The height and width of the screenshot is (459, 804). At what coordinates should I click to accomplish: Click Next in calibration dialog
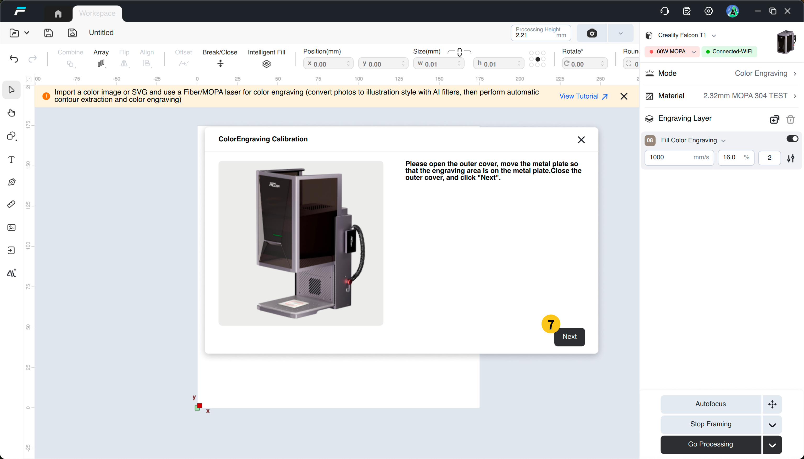click(569, 337)
